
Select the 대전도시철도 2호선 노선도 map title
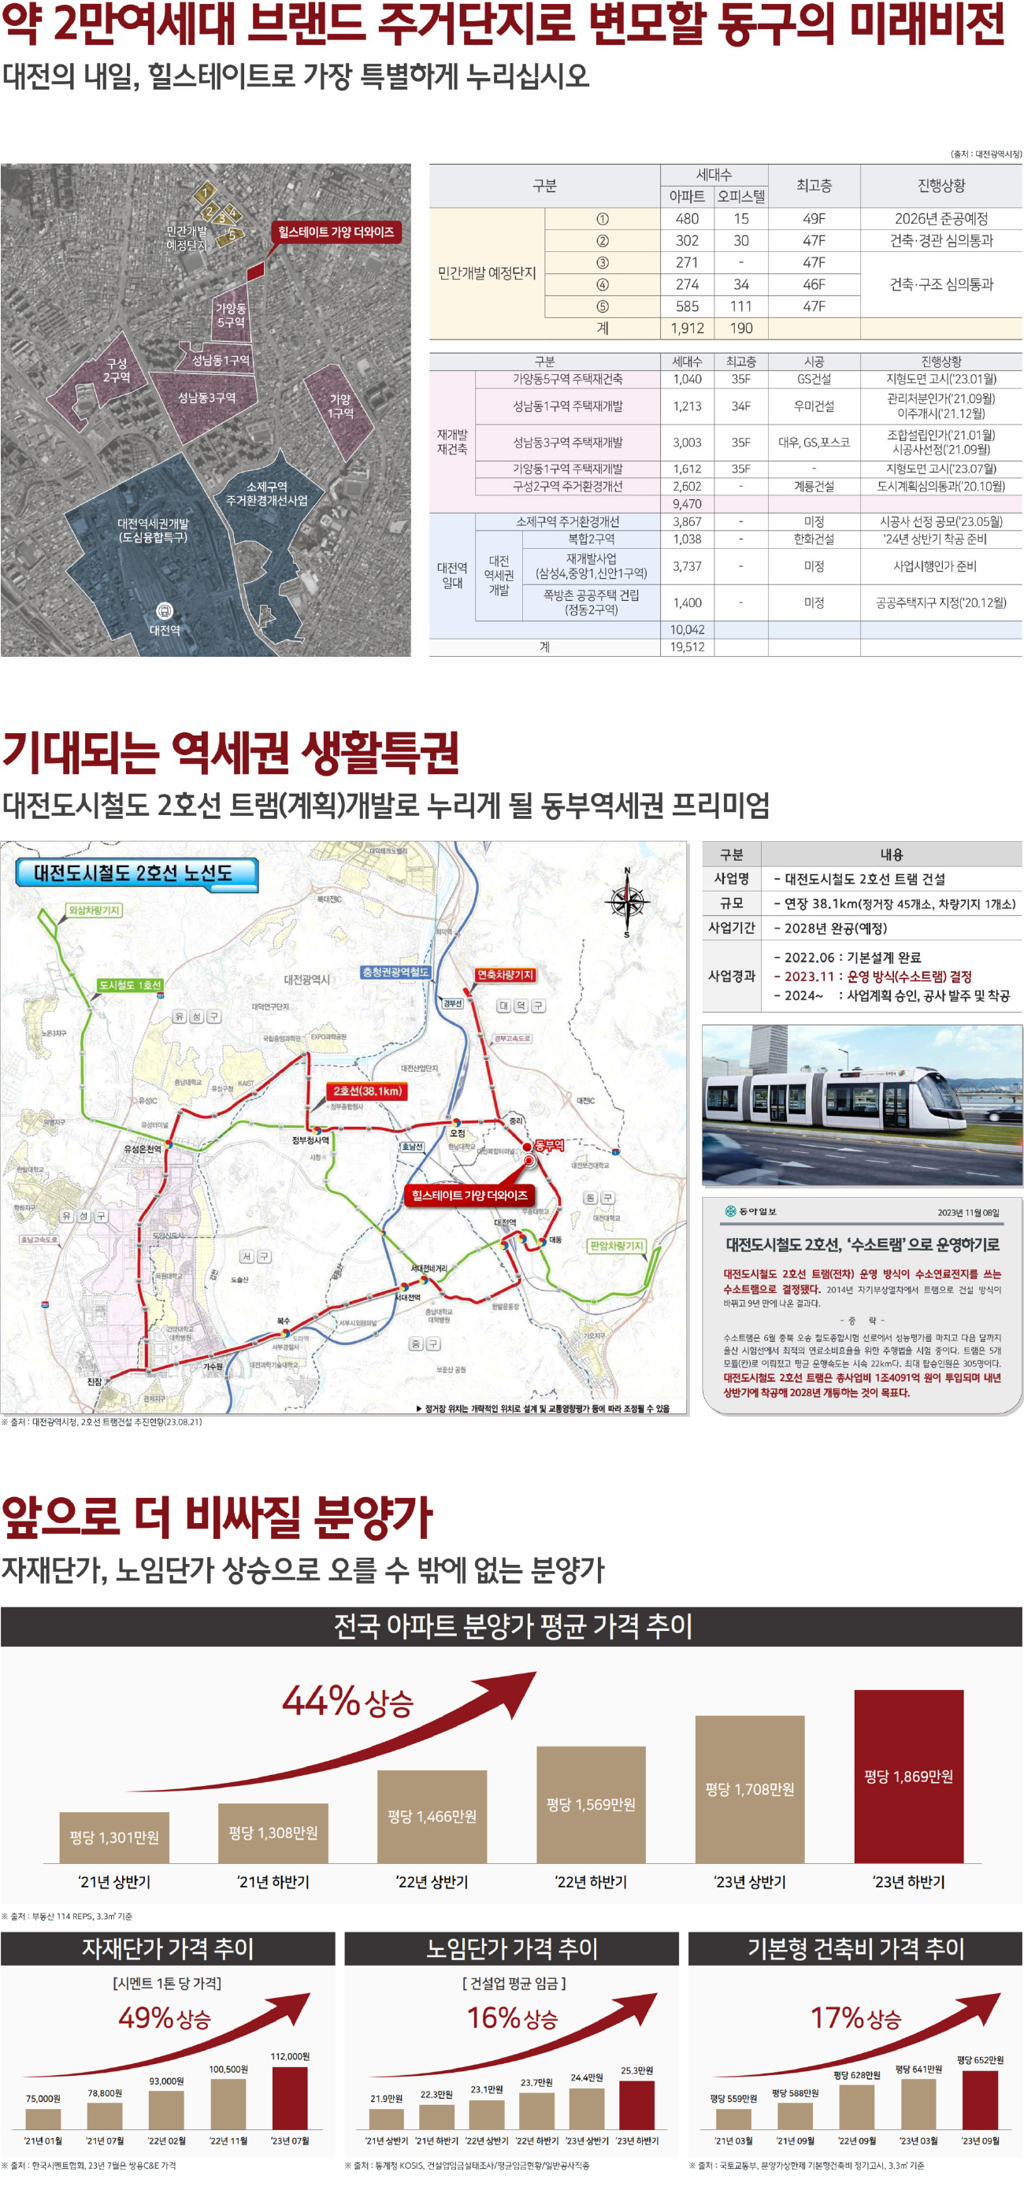click(135, 873)
